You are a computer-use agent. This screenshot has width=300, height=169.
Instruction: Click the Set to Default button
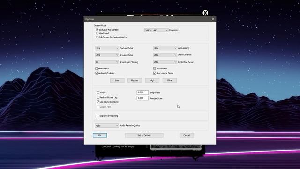[x=144, y=135]
